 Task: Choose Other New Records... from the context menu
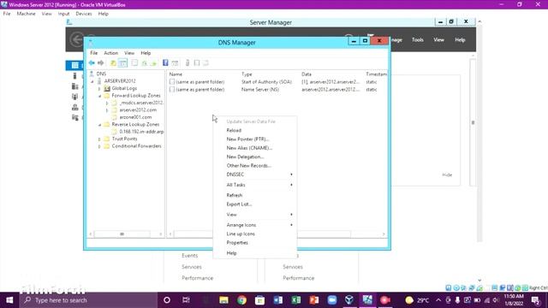click(255, 165)
